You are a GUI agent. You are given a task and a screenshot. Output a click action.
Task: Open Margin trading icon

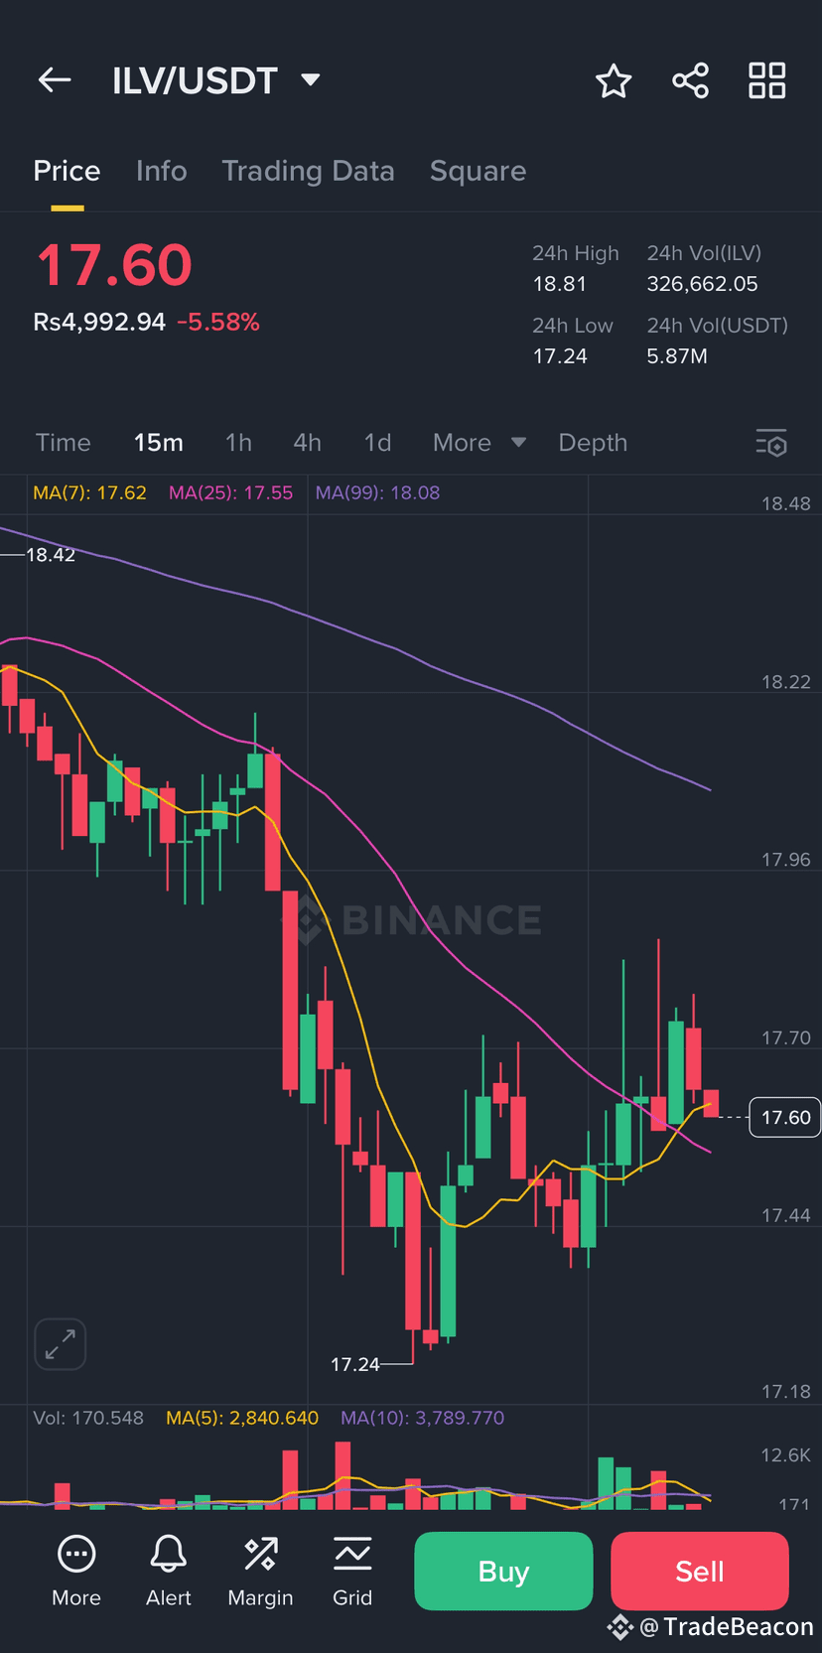click(x=260, y=1572)
